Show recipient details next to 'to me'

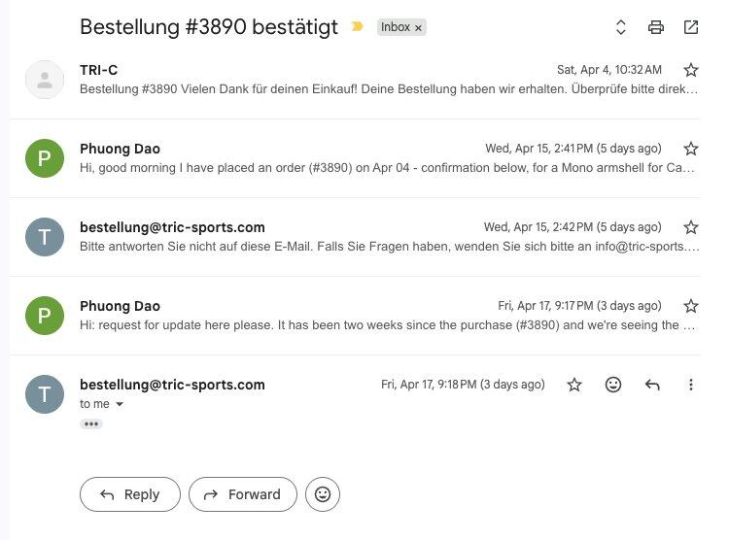tap(120, 404)
